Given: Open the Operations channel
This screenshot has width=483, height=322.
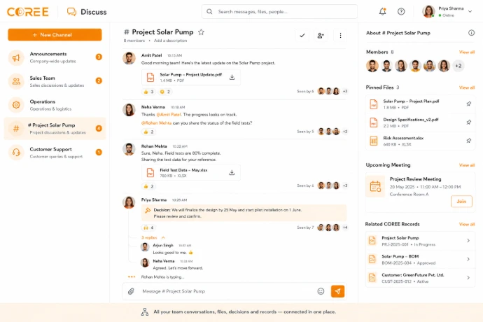Looking at the screenshot, I should click(x=55, y=105).
